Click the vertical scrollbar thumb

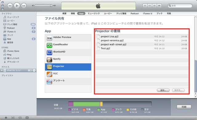195,76
